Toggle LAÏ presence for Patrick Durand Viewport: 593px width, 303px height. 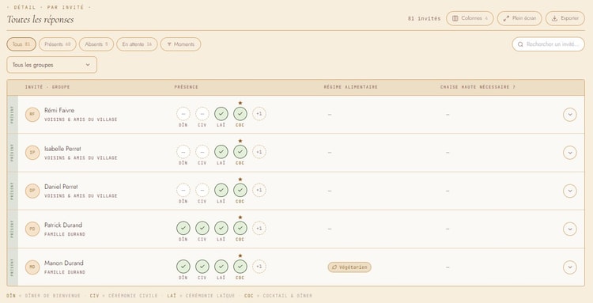pyautogui.click(x=221, y=229)
